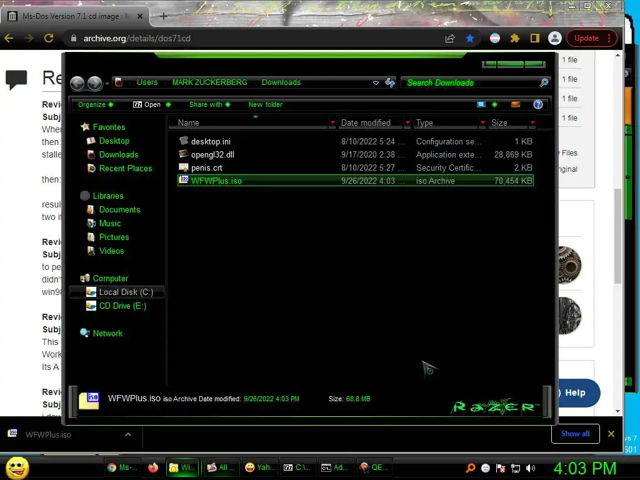Screen dimensions: 640x480
Task: Expand the WFWPlus.iso download options chevron
Action: coord(127,434)
